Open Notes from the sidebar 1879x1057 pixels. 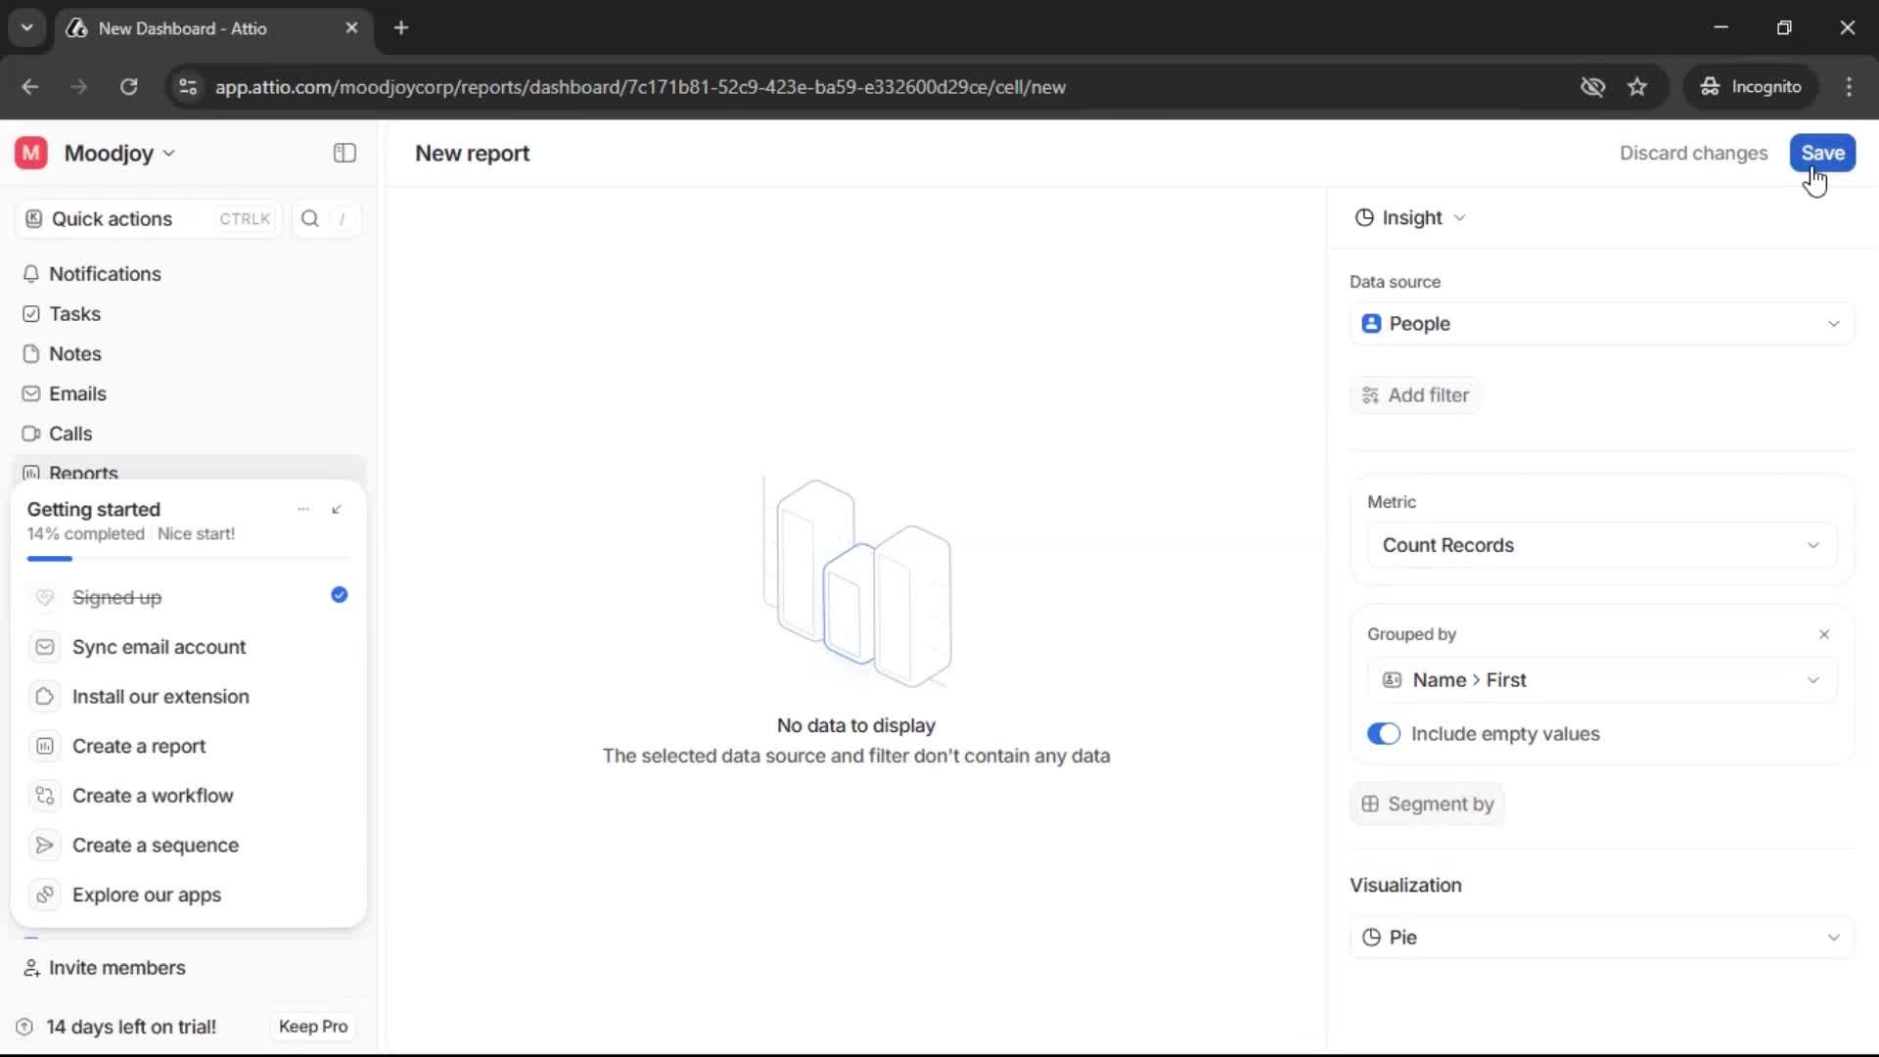(75, 353)
